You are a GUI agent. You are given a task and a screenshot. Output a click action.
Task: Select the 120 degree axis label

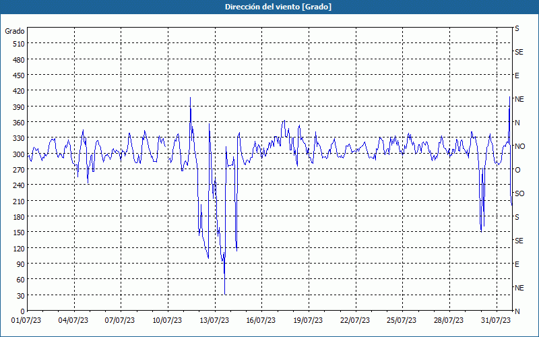[19, 249]
